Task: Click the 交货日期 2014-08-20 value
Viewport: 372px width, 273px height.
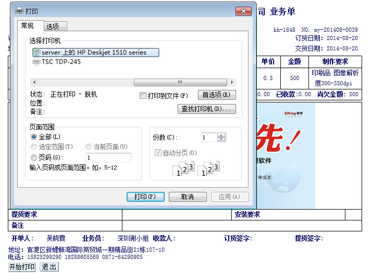Action: click(x=342, y=48)
